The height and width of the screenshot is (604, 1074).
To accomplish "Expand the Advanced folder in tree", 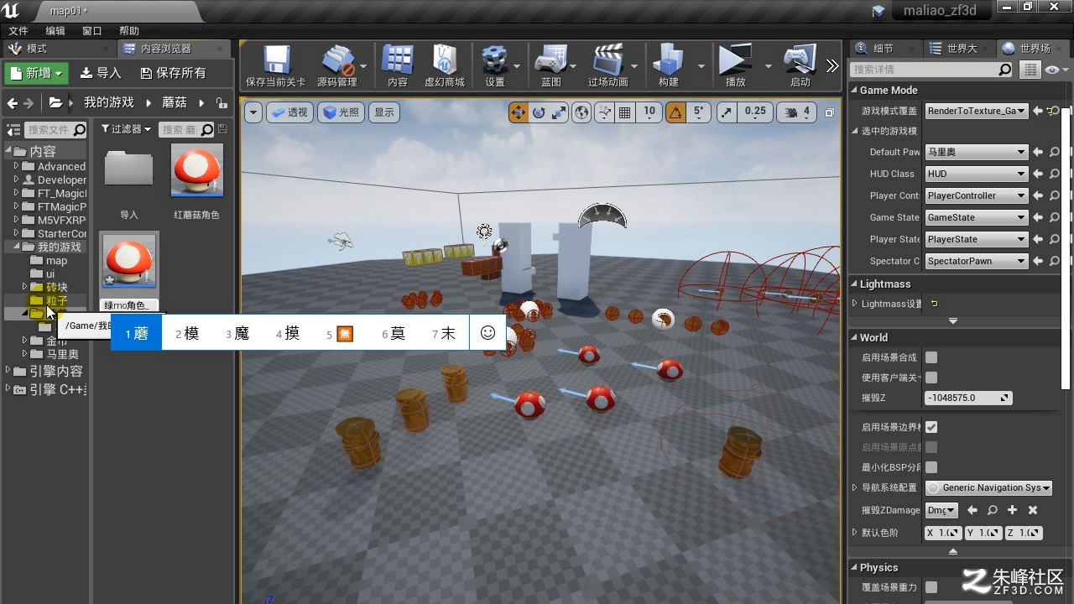I will click(16, 166).
